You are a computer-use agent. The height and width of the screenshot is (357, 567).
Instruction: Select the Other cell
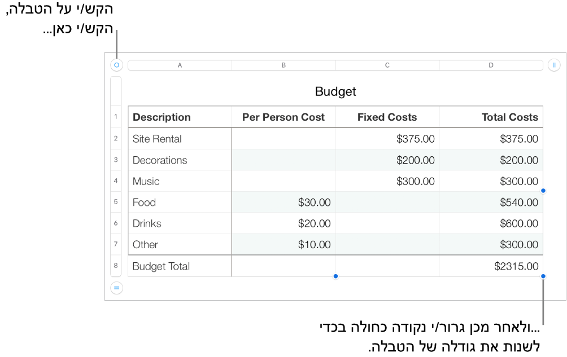pyautogui.click(x=180, y=244)
